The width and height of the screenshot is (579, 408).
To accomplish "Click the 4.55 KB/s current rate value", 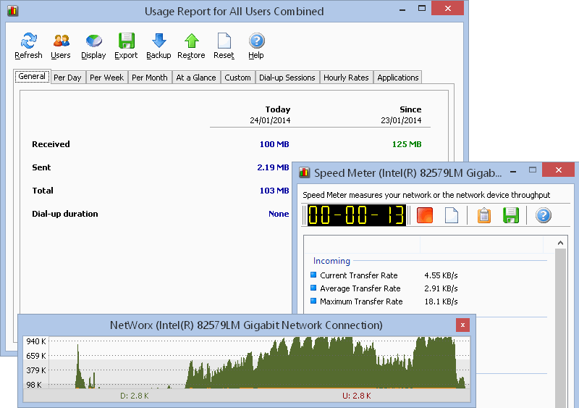I will point(441,275).
